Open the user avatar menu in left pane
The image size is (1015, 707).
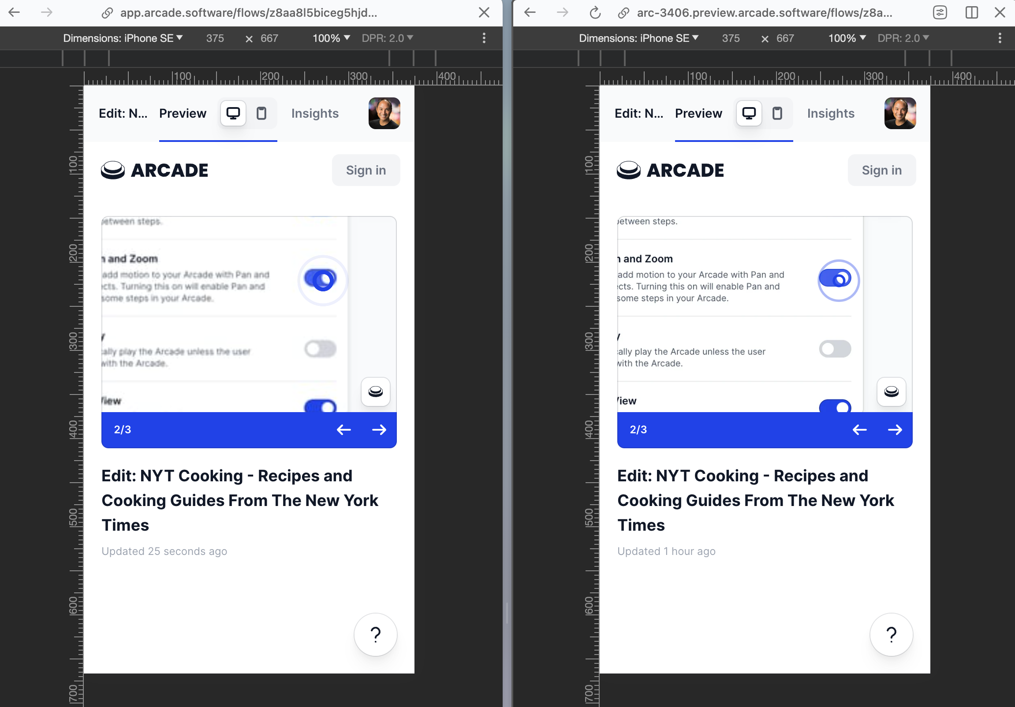point(384,113)
